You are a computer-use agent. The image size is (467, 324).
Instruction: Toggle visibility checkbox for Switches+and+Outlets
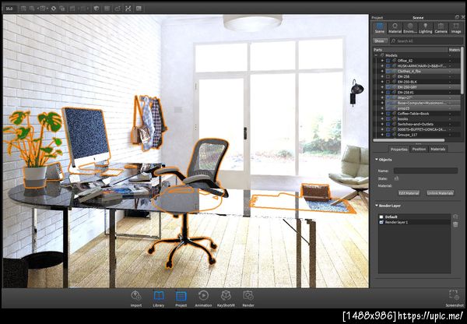388,125
